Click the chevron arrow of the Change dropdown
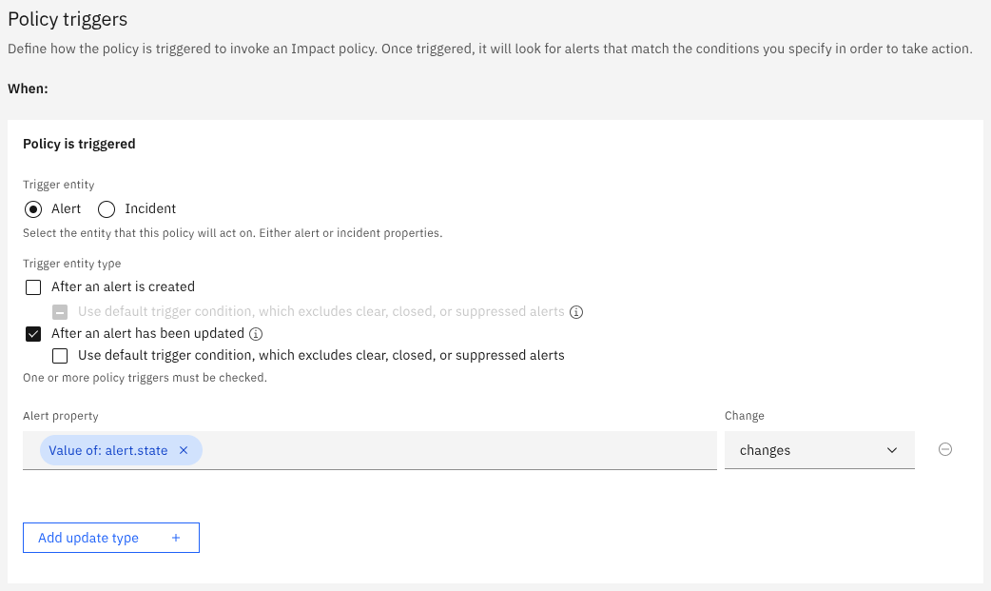Screen dimensions: 991x591 tap(892, 450)
